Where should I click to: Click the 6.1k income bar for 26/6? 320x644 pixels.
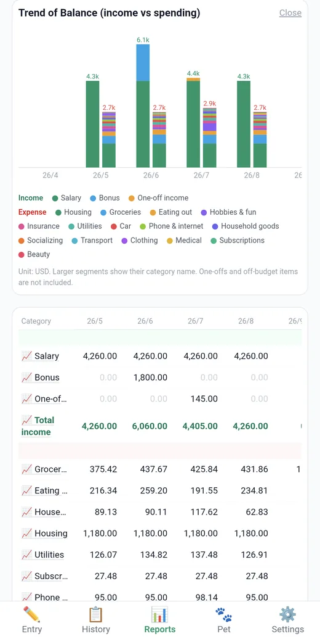143,105
